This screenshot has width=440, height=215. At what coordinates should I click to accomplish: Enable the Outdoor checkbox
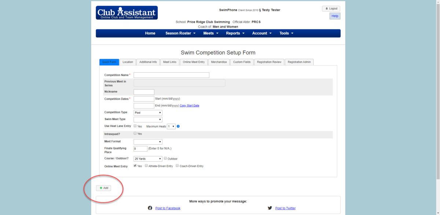coord(165,158)
